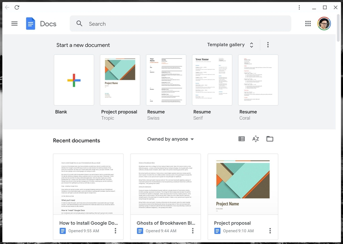Open the file picker folder icon
Screen dimensions: 343x244
pyautogui.click(x=270, y=139)
